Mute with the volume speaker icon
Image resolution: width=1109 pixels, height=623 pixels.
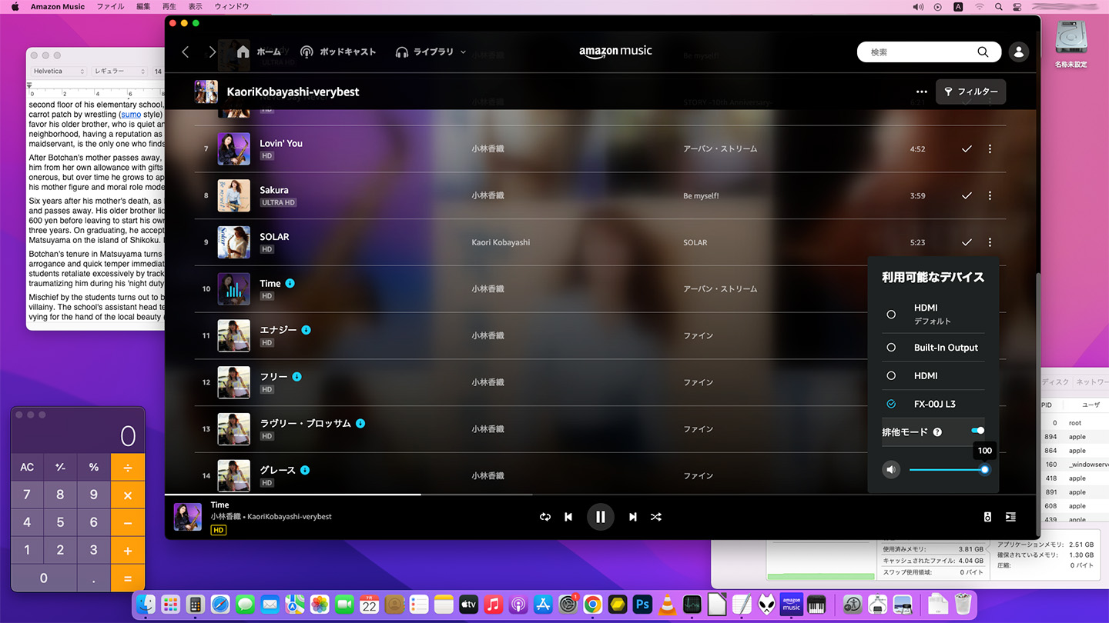(891, 469)
